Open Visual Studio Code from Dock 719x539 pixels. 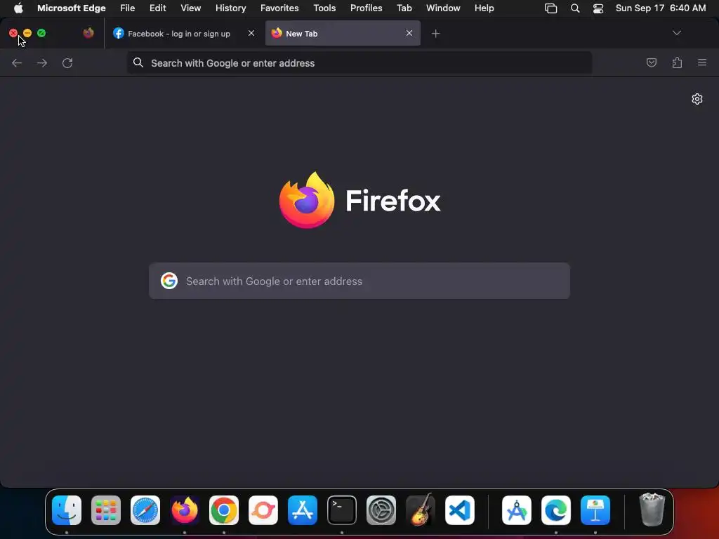point(459,510)
